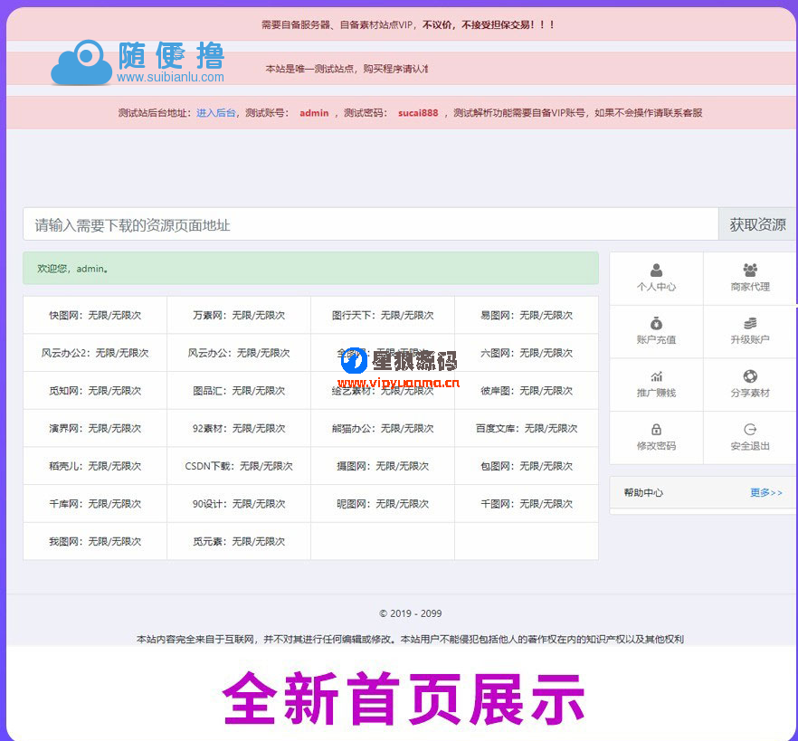Viewport: 798px width, 741px height.
Task: Select the 觅元素 quota cell
Action: pos(239,541)
